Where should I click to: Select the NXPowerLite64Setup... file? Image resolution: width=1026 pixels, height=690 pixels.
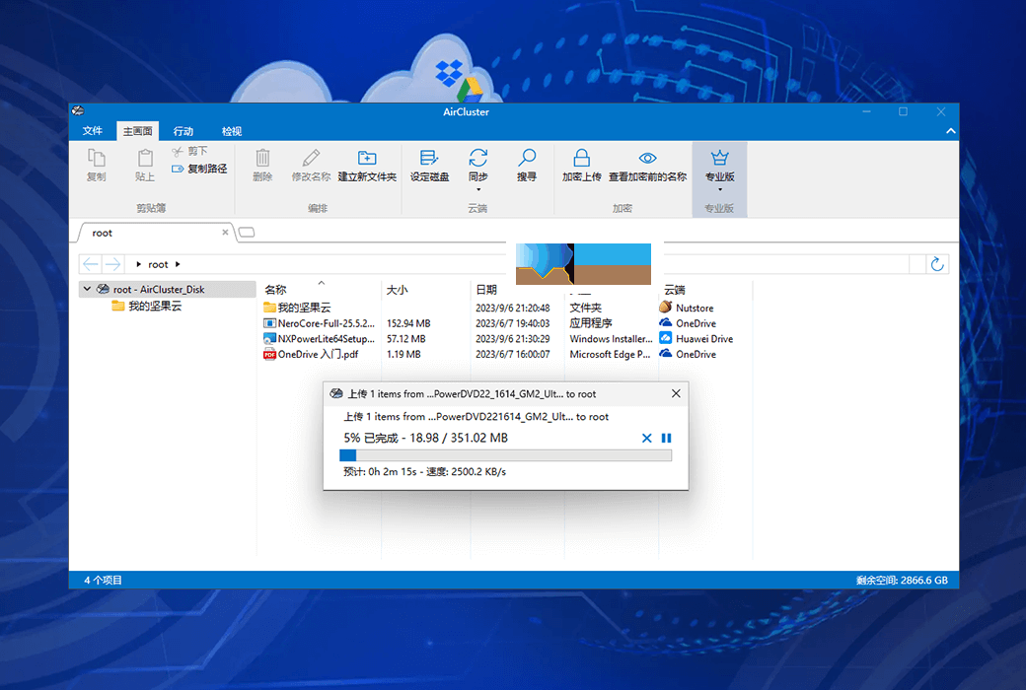point(320,339)
